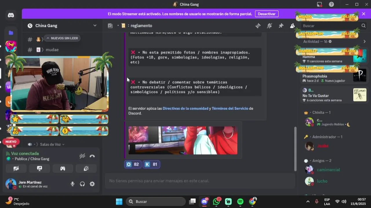Click message scrollbar thumb in reglamento
Screen dimensions: 371x208
pos(295,149)
